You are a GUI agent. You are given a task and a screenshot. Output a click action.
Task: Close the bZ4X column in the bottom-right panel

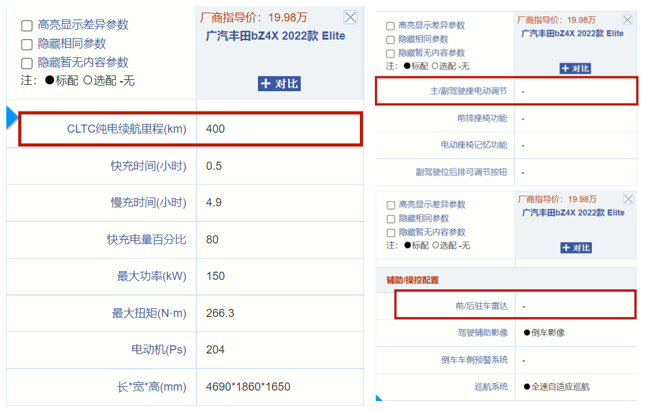[x=628, y=199]
